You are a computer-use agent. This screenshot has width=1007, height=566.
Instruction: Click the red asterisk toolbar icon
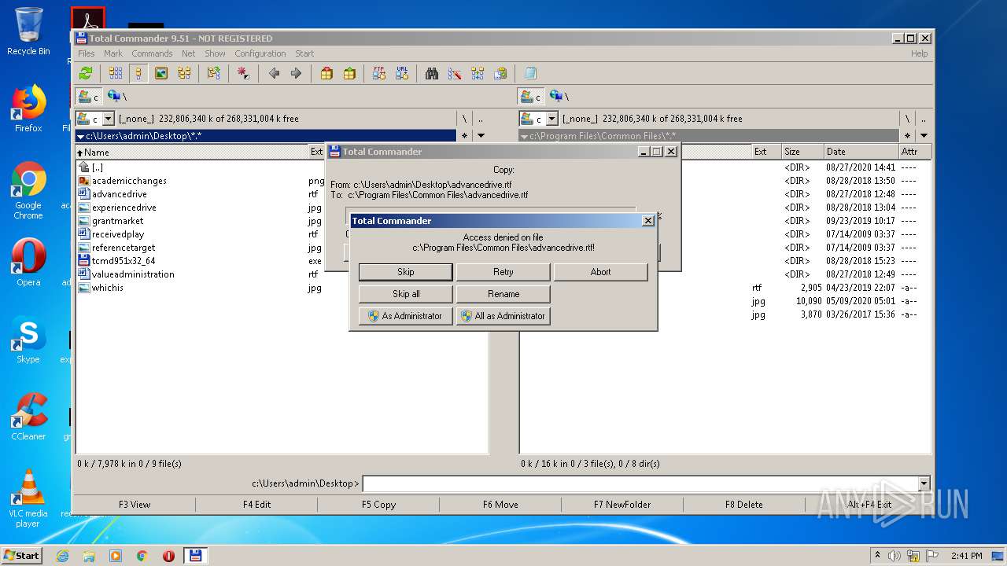(x=243, y=73)
